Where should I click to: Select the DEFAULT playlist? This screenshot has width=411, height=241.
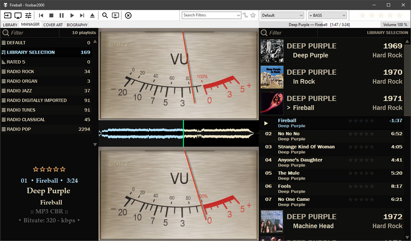(46, 43)
